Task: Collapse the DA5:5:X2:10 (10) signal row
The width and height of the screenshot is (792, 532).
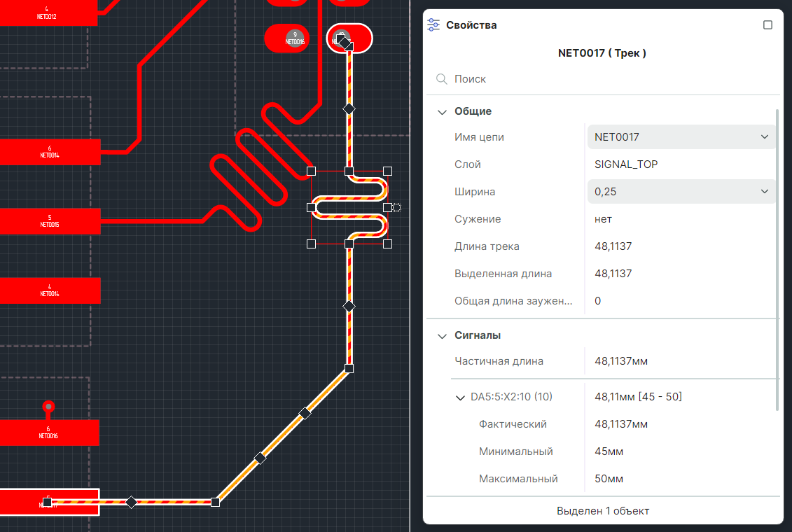Action: pos(460,397)
